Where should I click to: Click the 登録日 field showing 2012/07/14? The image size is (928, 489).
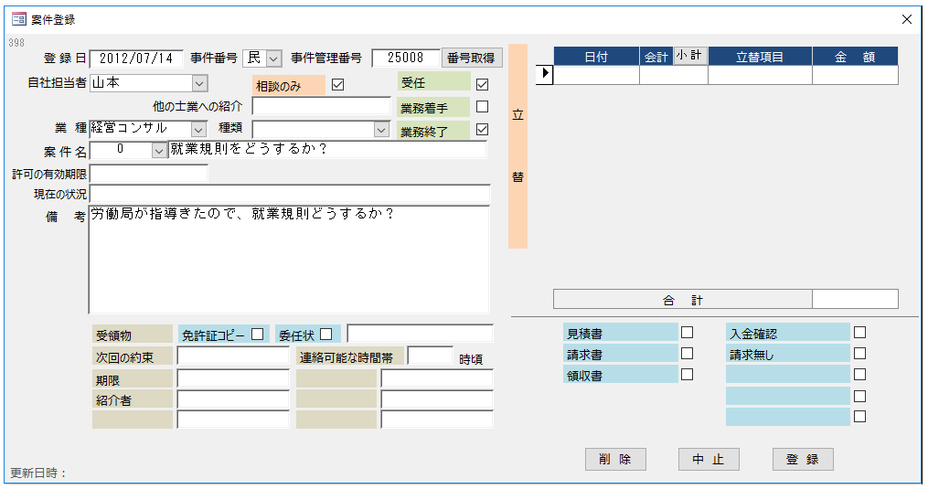click(x=136, y=58)
